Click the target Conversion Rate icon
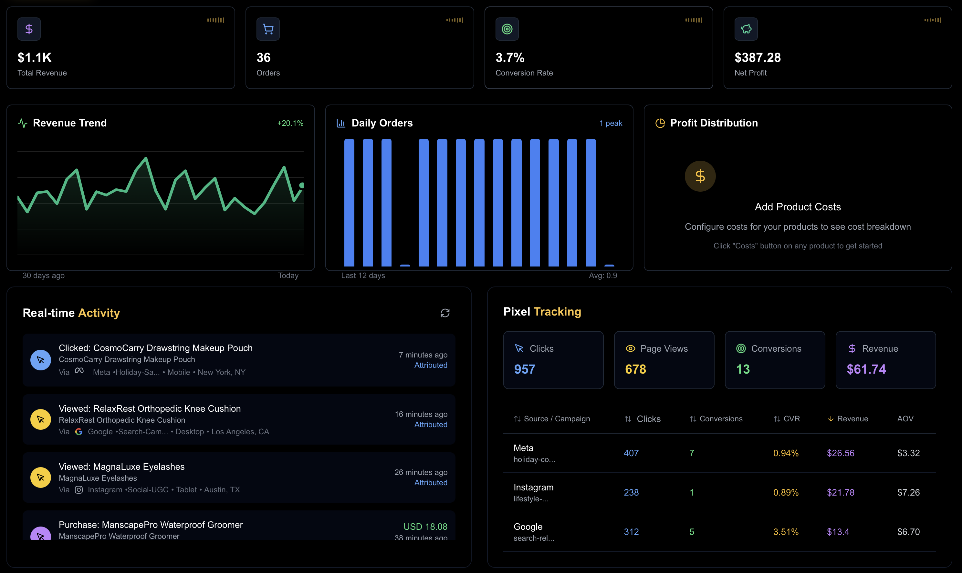 click(507, 29)
